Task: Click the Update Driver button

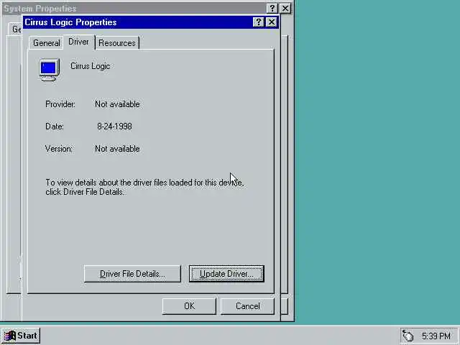Action: [226, 274]
